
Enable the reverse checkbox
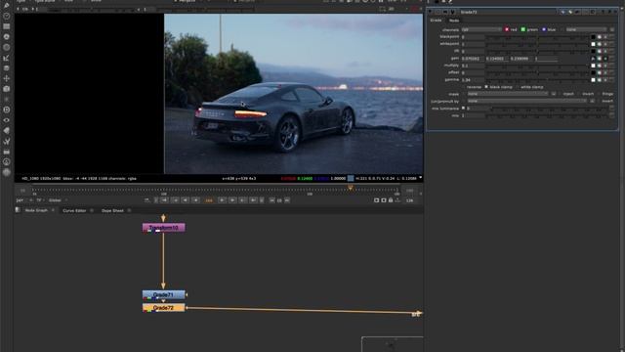pos(464,87)
